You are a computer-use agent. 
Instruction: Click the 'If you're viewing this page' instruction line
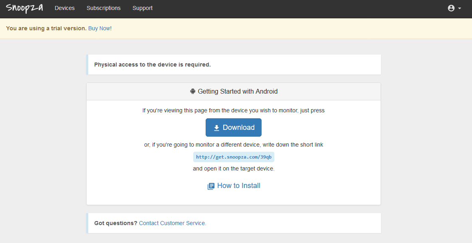[x=234, y=110]
